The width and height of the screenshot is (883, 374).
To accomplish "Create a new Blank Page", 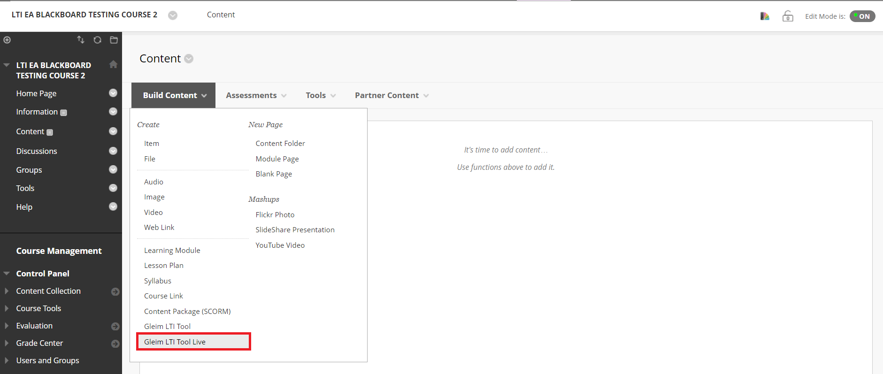I will [x=274, y=174].
